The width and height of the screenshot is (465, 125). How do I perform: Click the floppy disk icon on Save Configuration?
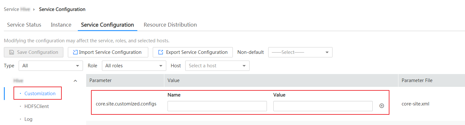coord(12,52)
